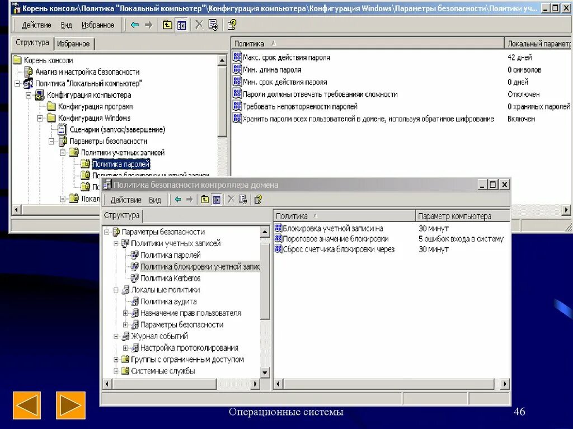Click Локальный параметр column header
Screen dimensions: 573x429
[538, 44]
